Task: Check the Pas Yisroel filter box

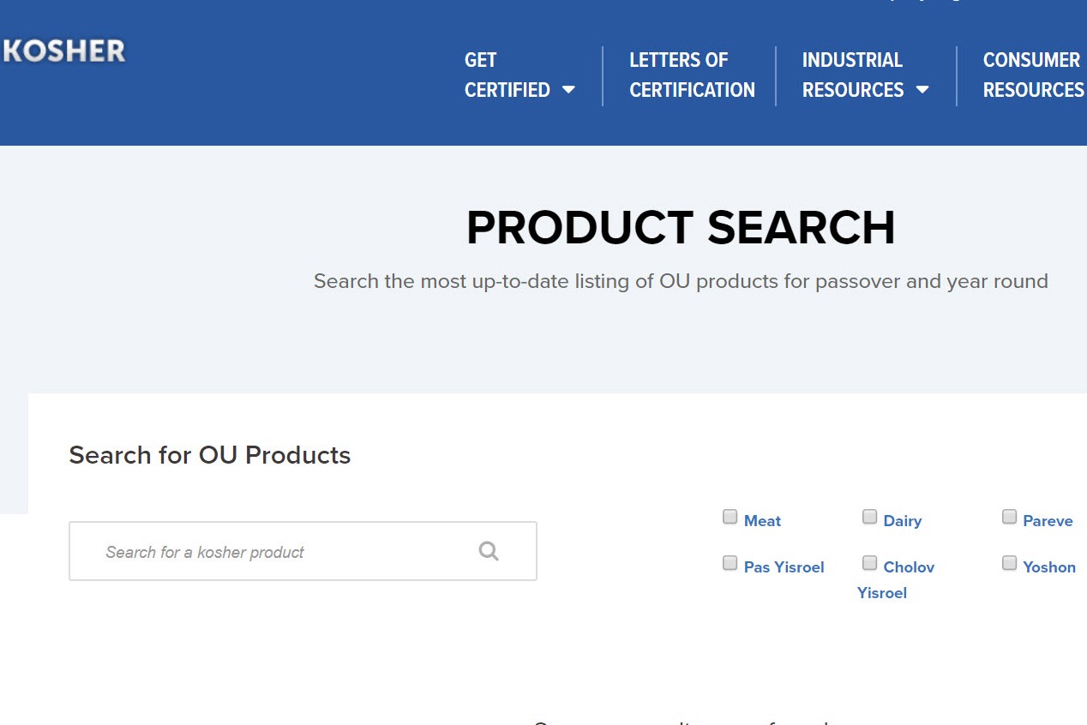Action: point(730,562)
